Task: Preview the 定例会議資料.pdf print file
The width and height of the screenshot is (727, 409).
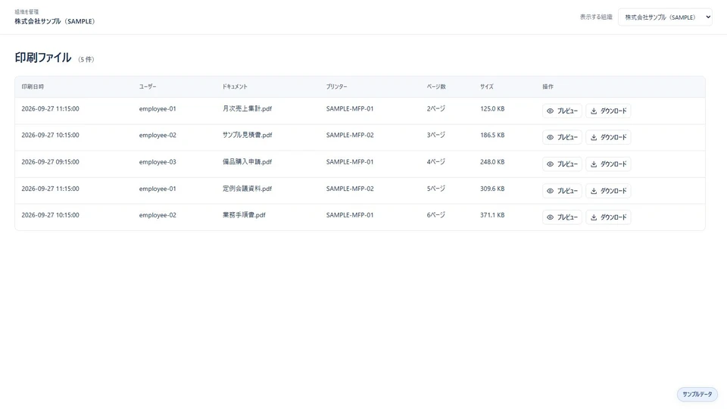Action: pos(562,191)
